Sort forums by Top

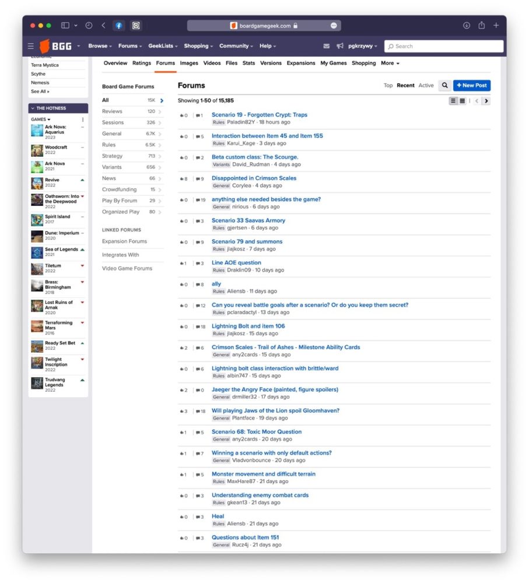[388, 86]
